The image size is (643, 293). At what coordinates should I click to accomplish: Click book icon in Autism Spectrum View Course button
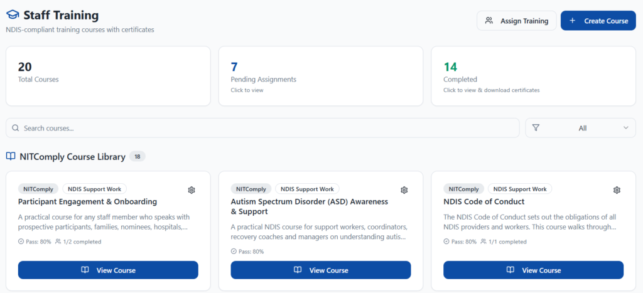click(298, 270)
